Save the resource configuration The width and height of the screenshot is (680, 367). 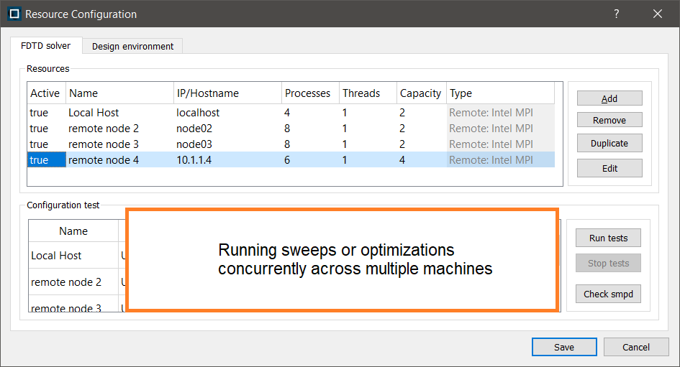coord(563,347)
